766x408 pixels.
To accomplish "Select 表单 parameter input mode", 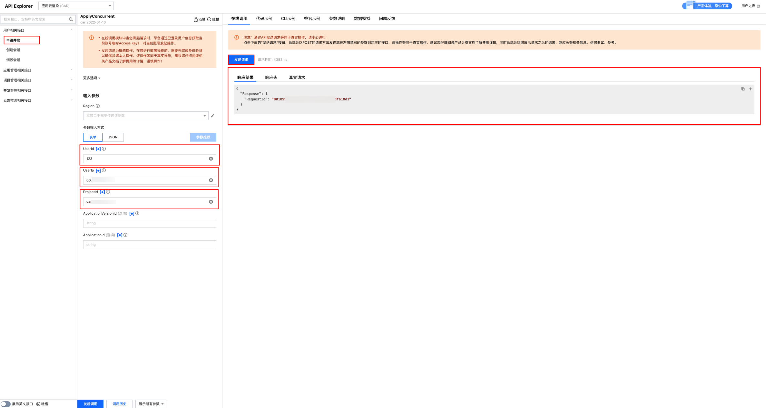I will tap(93, 137).
